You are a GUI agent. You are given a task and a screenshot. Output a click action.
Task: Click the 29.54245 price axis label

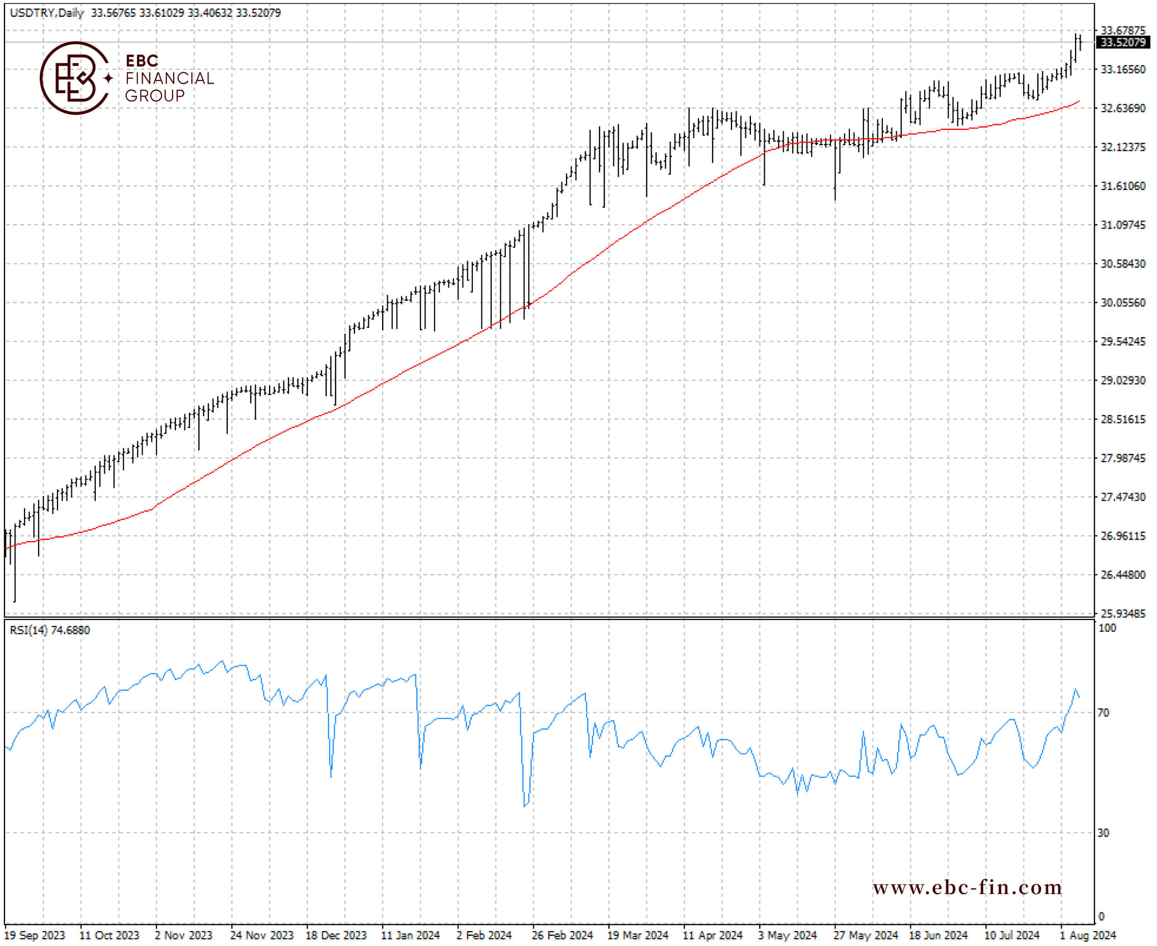tap(1123, 341)
